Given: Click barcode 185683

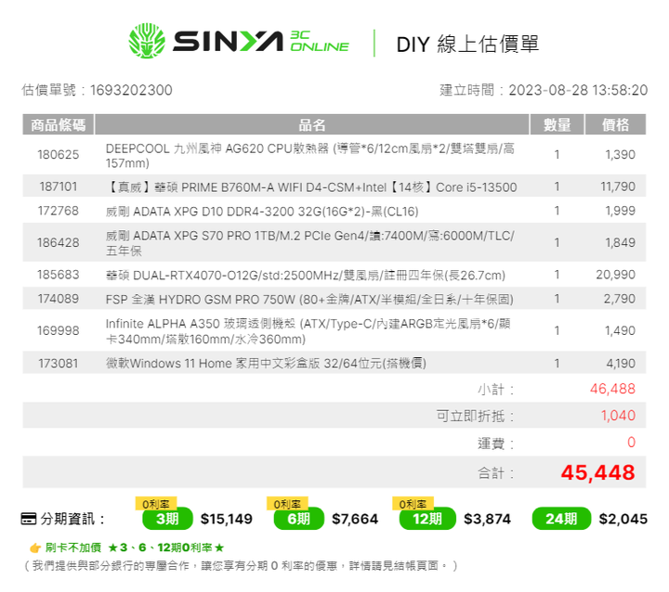Looking at the screenshot, I should (59, 275).
